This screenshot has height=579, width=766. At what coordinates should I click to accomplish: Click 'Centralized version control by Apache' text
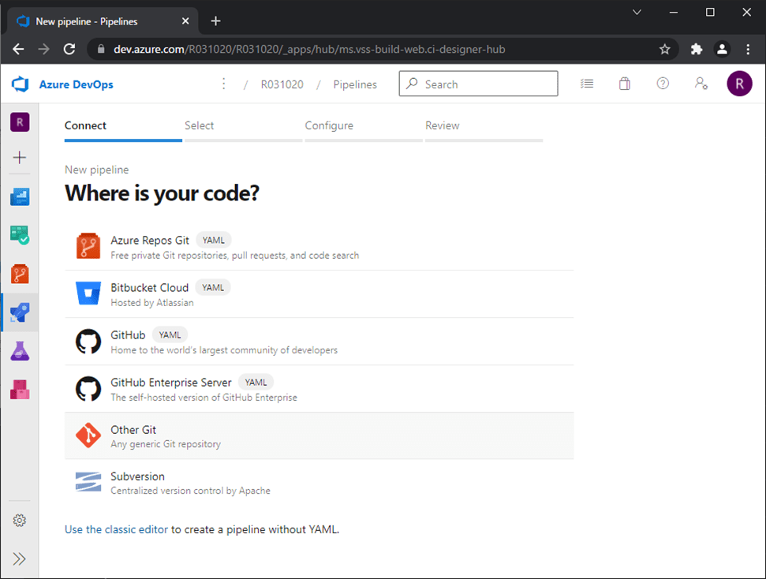pos(191,491)
